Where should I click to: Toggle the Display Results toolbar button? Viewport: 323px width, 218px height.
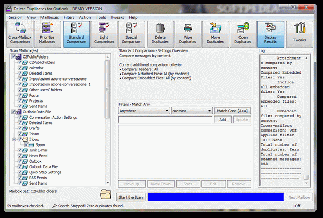tap(271, 34)
